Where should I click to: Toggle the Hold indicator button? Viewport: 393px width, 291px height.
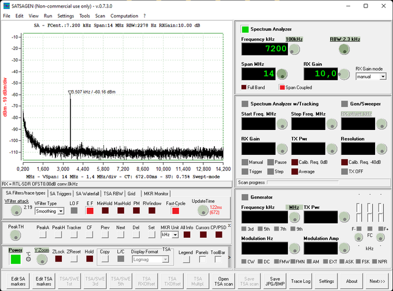coord(89,259)
